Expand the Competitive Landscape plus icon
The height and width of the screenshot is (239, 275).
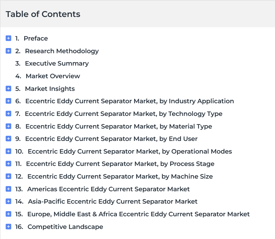pyautogui.click(x=8, y=227)
